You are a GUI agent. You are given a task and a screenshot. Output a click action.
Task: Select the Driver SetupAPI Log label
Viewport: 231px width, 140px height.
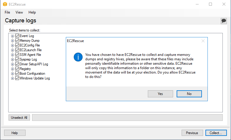(x=34, y=64)
